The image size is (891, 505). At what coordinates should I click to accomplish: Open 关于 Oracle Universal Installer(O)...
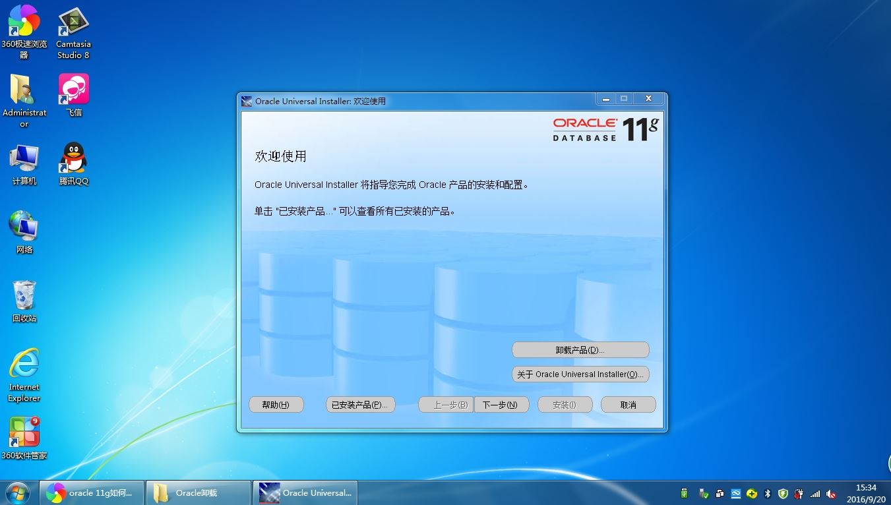pos(580,374)
